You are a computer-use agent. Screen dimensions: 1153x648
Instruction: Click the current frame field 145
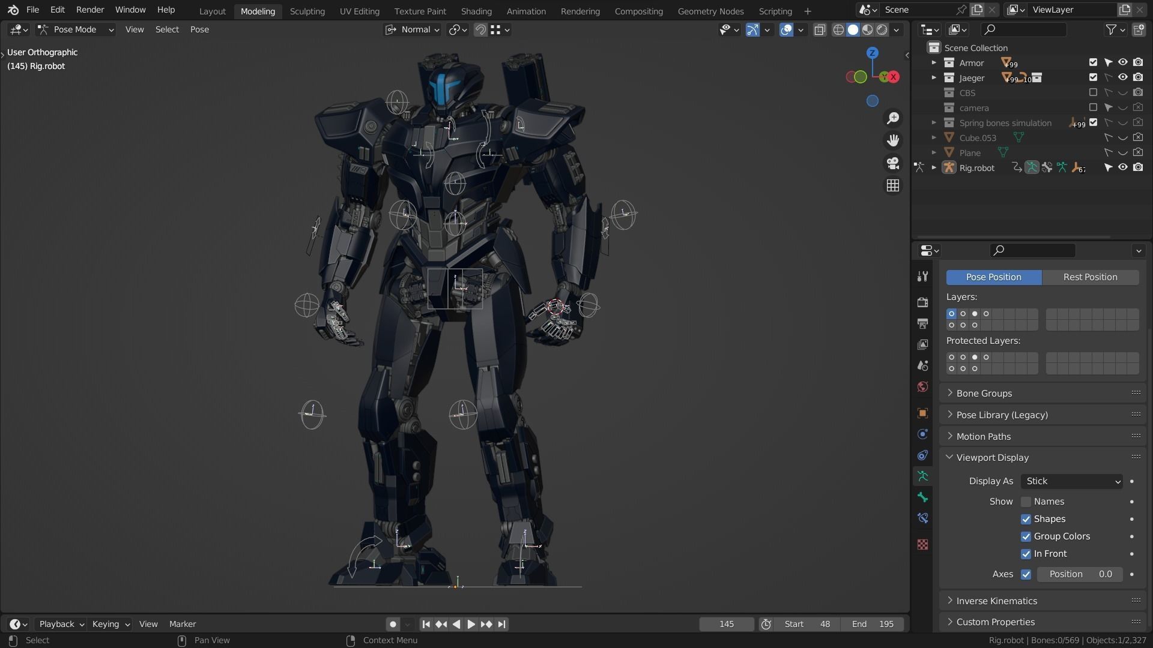[727, 624]
